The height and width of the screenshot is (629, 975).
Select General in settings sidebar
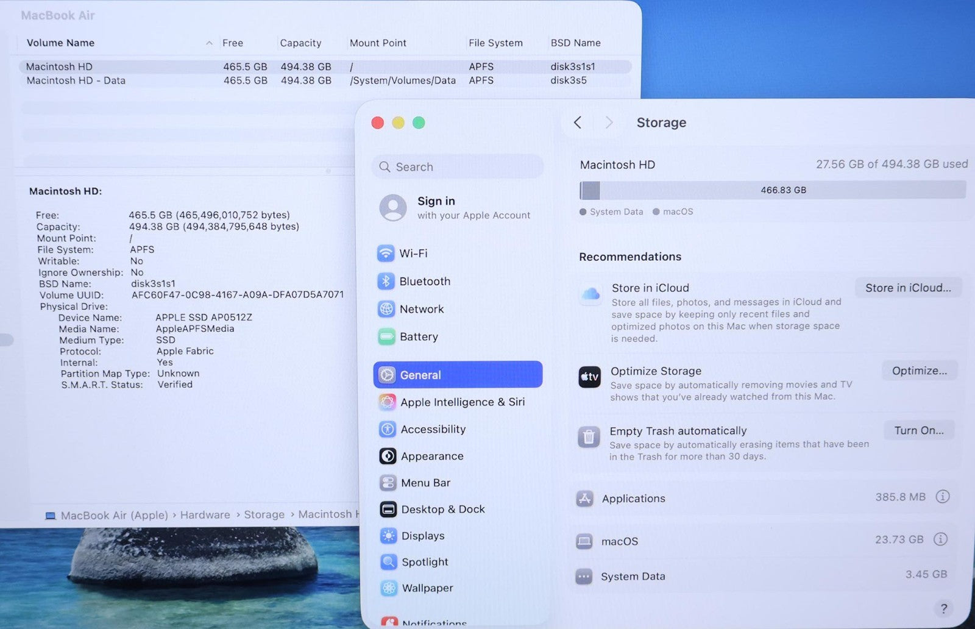(458, 375)
